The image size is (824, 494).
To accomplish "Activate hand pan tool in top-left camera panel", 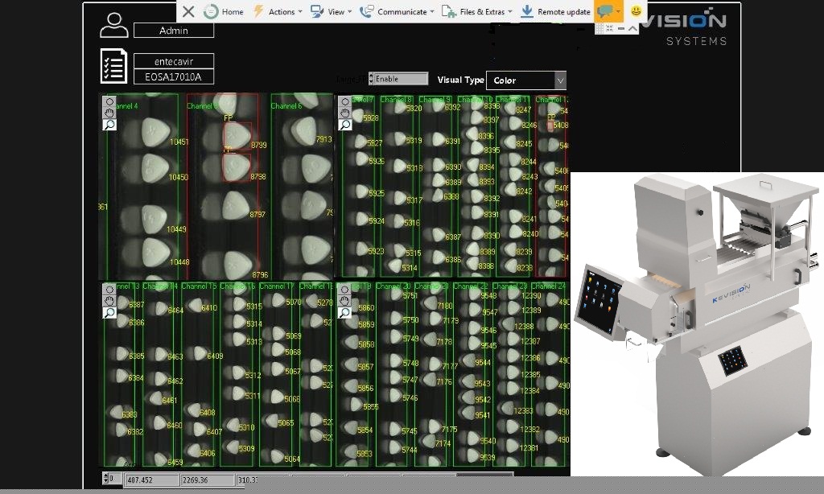I will coord(109,113).
